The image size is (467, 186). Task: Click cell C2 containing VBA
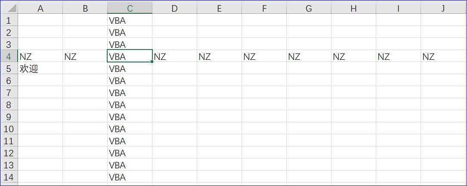[130, 32]
